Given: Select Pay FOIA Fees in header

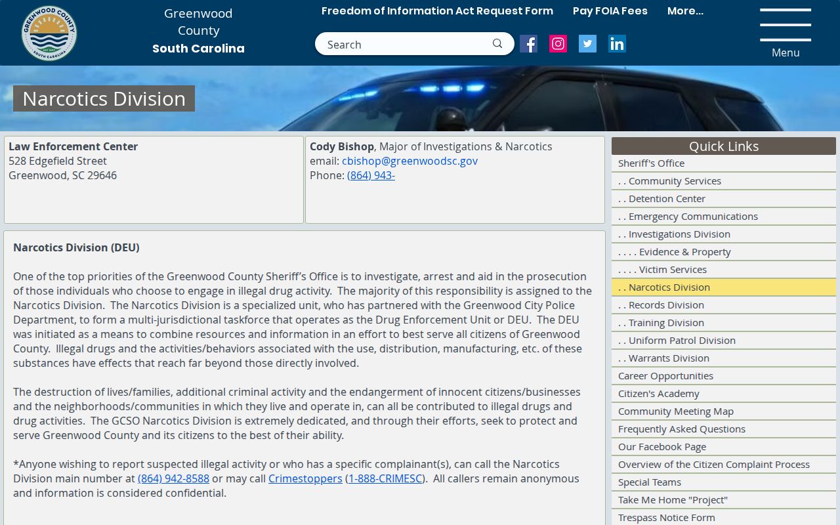Looking at the screenshot, I should [610, 11].
